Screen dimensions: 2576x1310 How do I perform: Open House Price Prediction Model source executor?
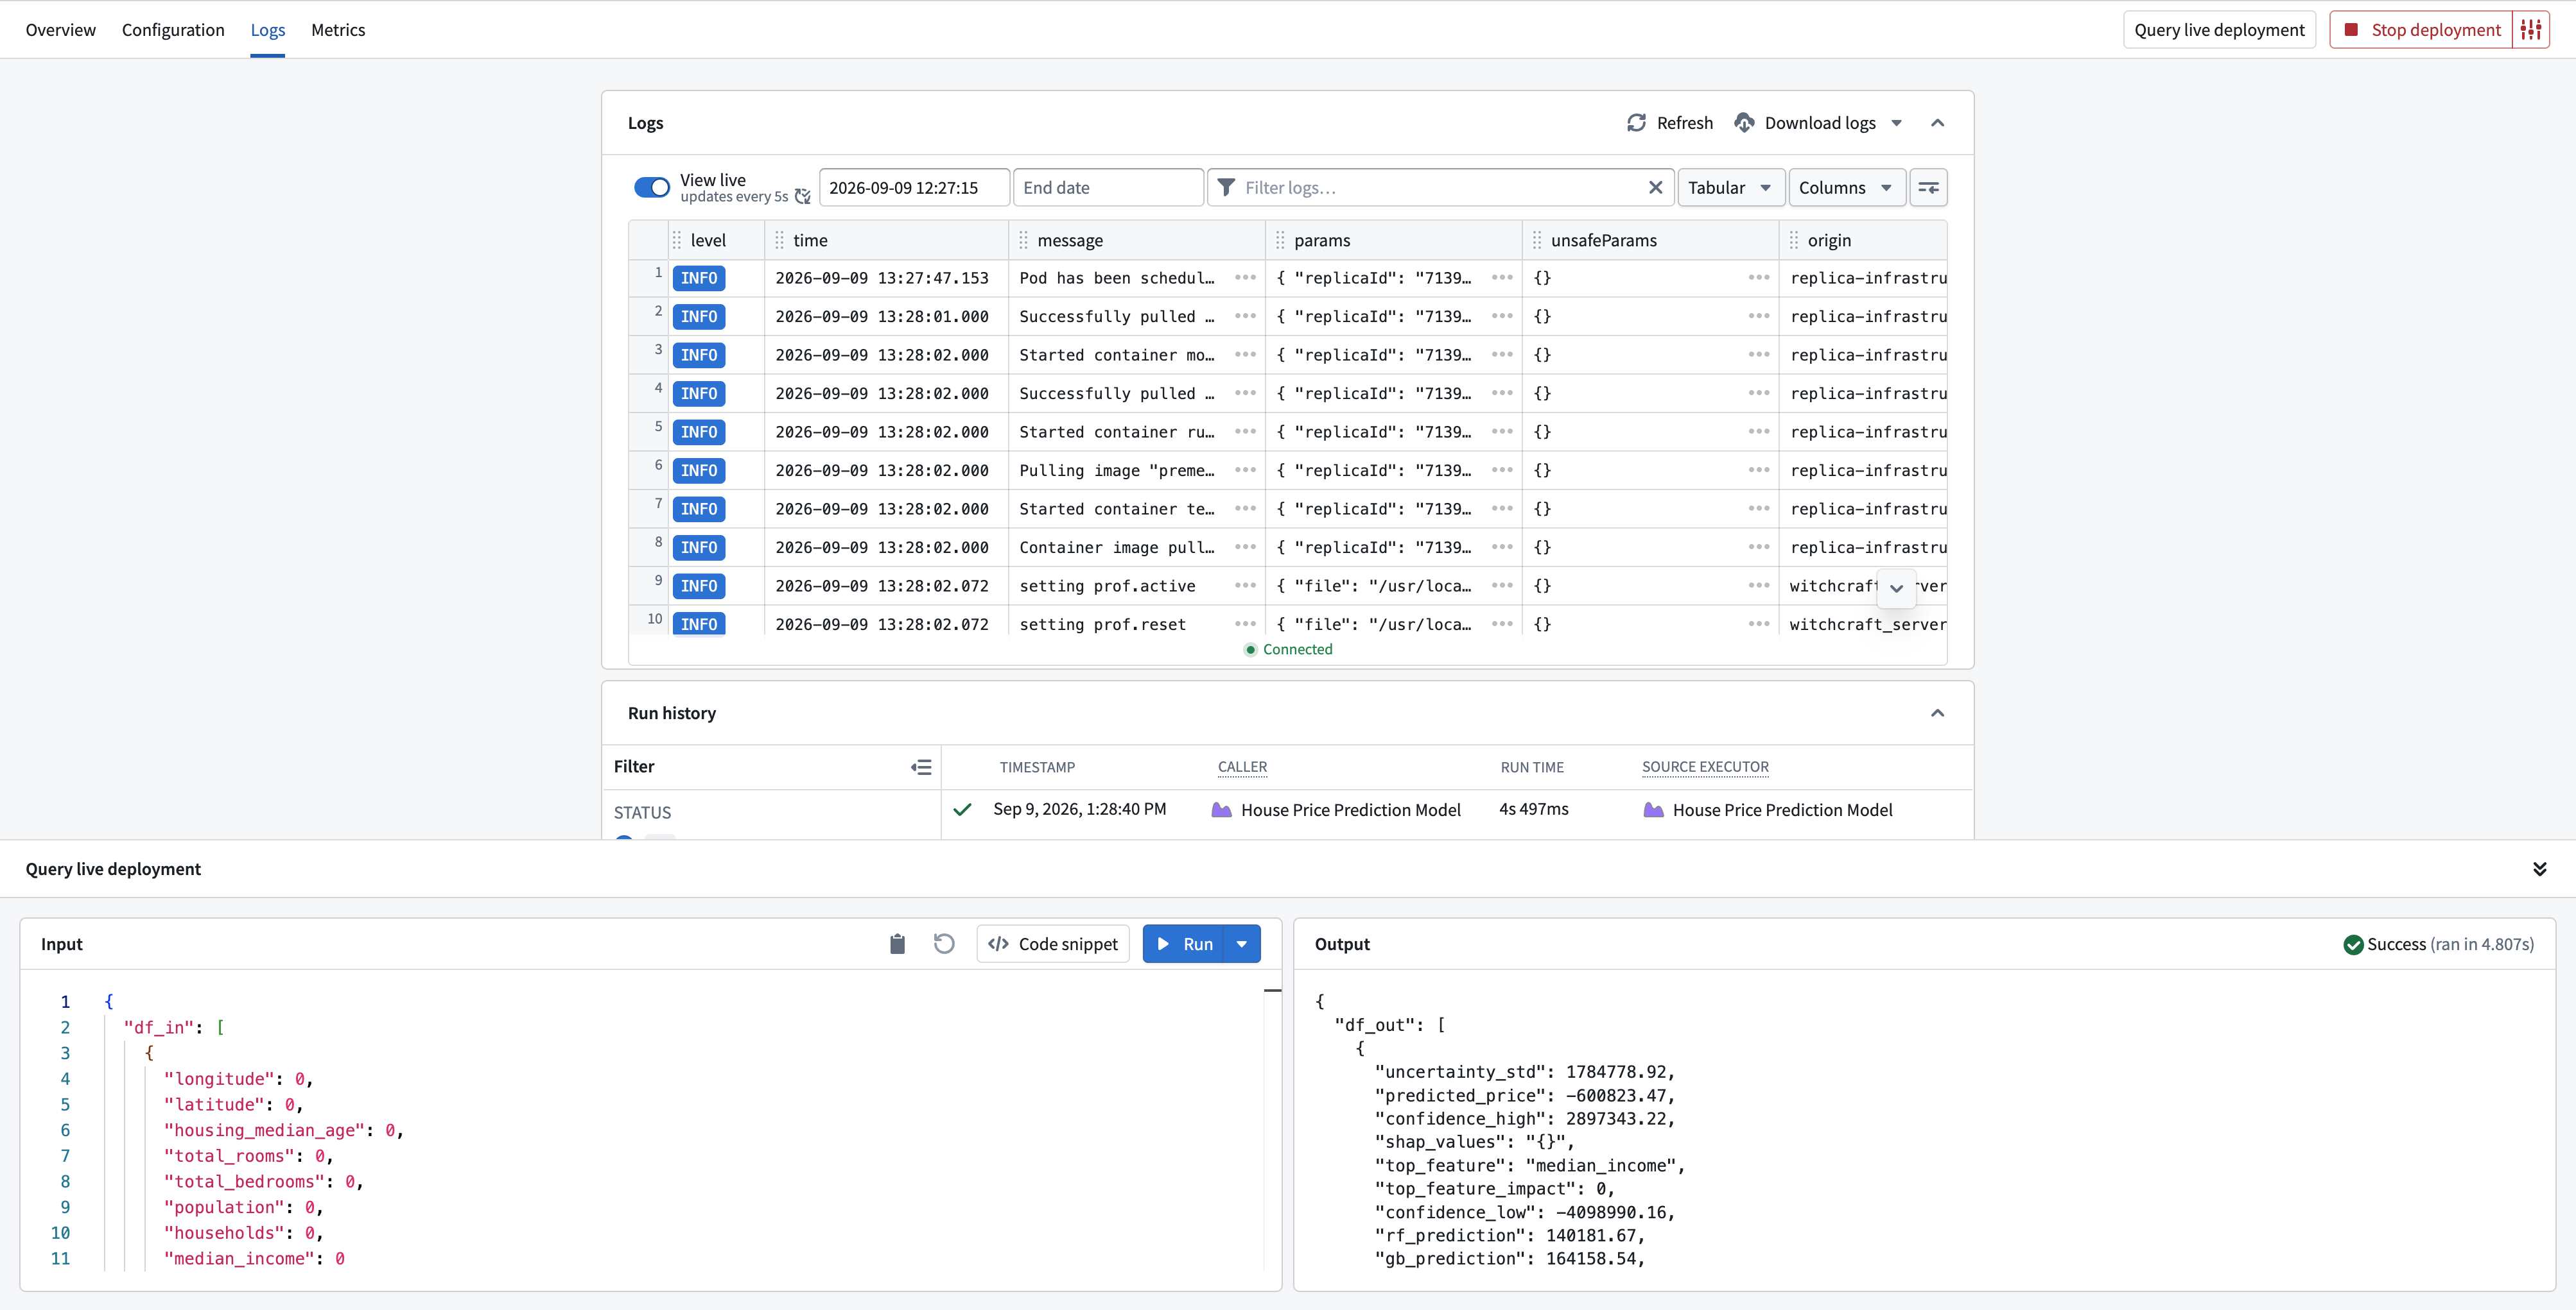[x=1782, y=810]
